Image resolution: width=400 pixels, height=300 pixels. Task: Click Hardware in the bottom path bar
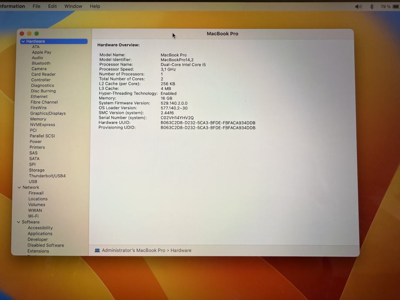(x=181, y=250)
